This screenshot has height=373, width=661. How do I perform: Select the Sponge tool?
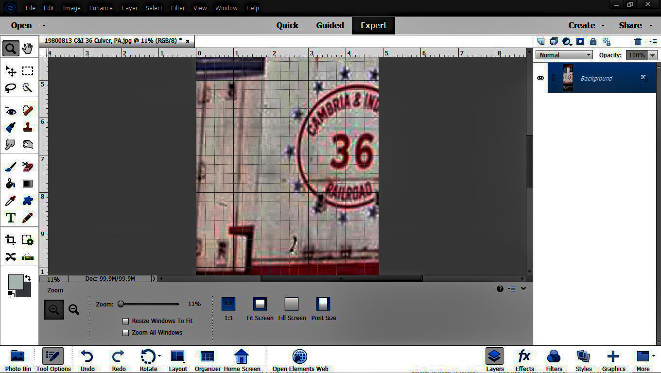(28, 144)
